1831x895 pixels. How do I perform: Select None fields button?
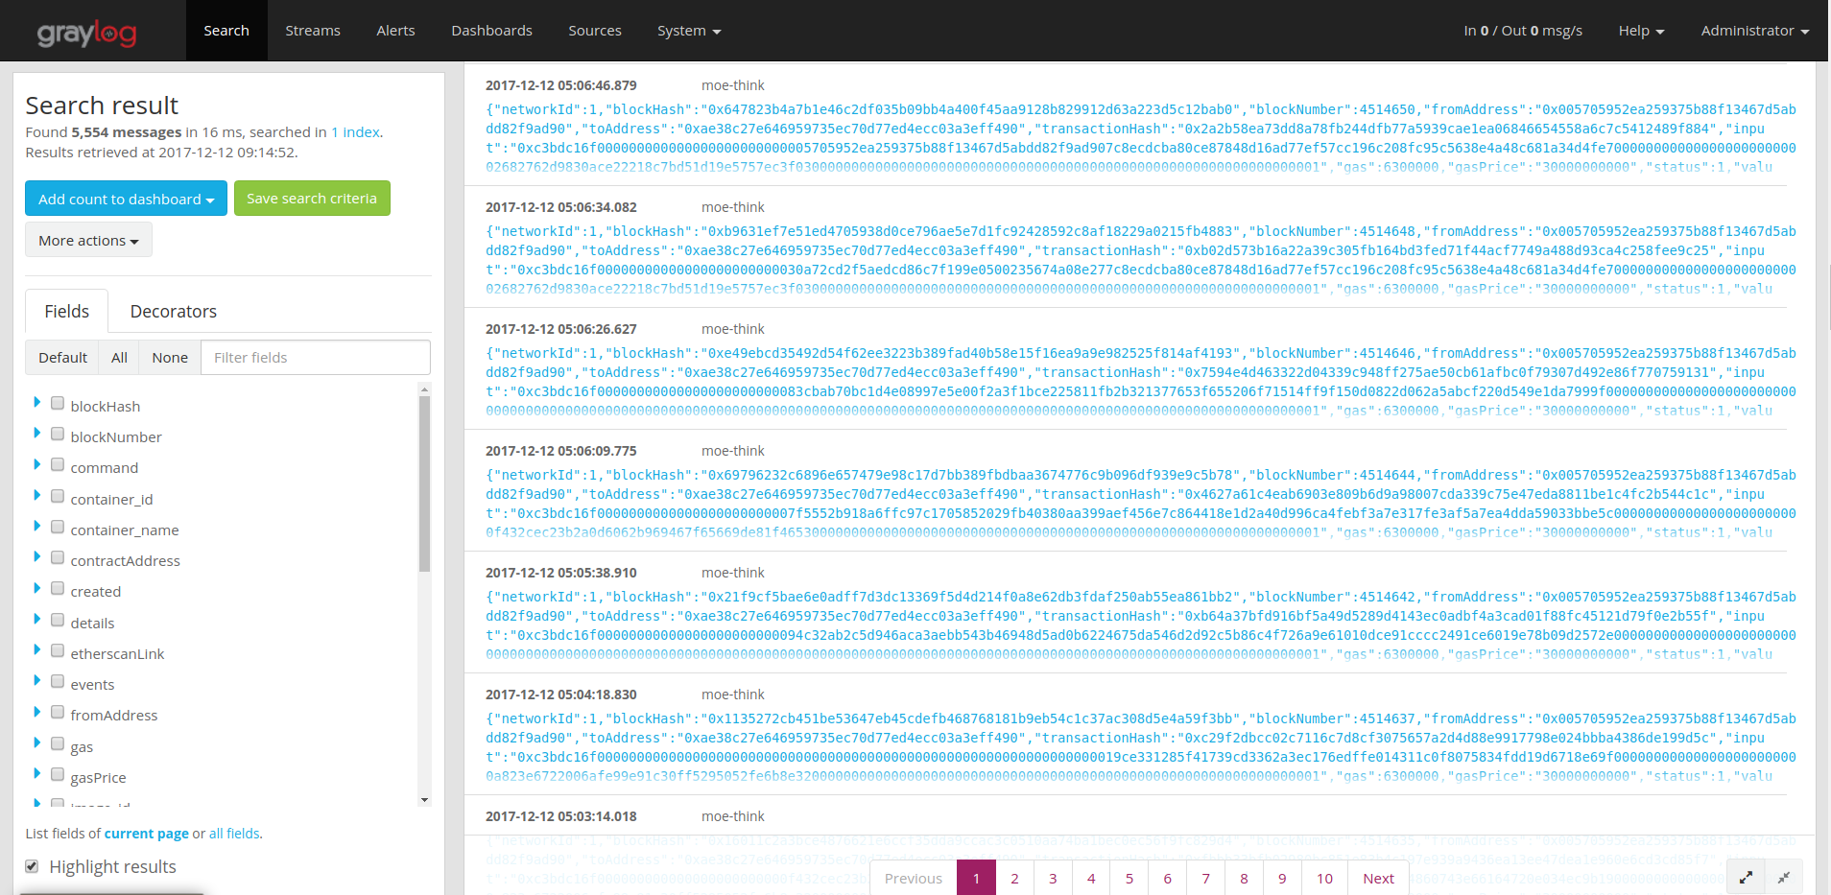[170, 357]
